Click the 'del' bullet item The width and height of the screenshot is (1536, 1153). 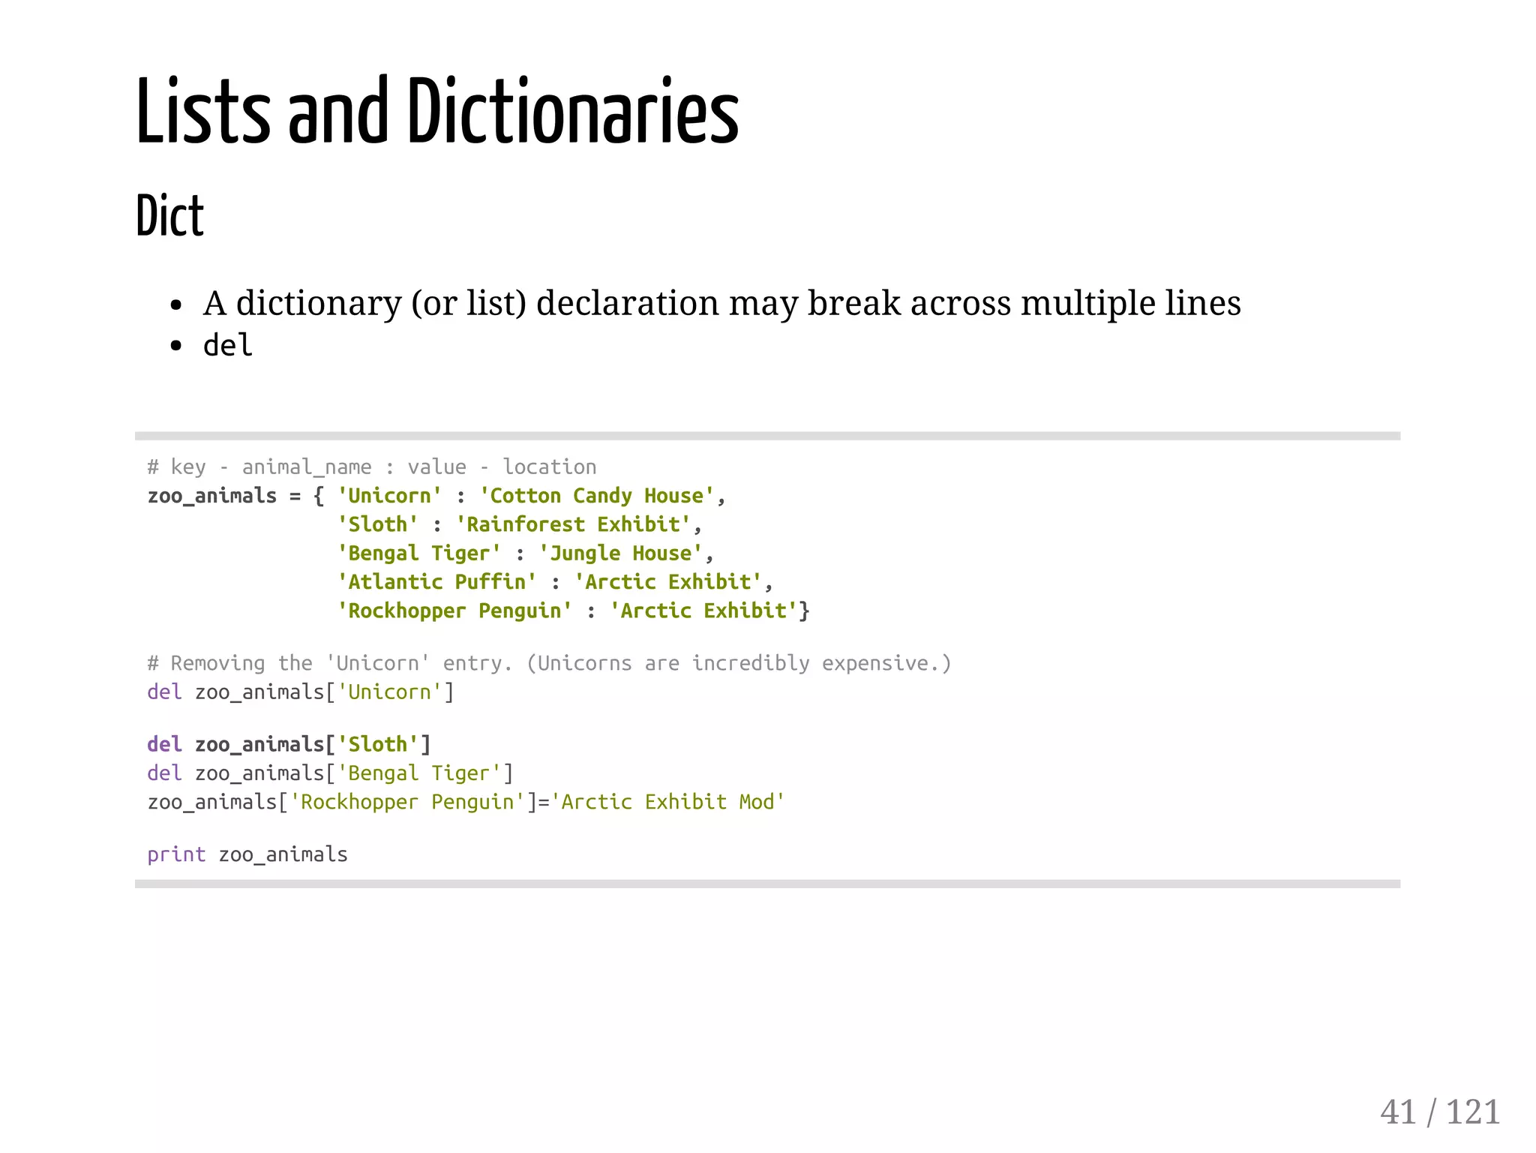click(x=227, y=346)
